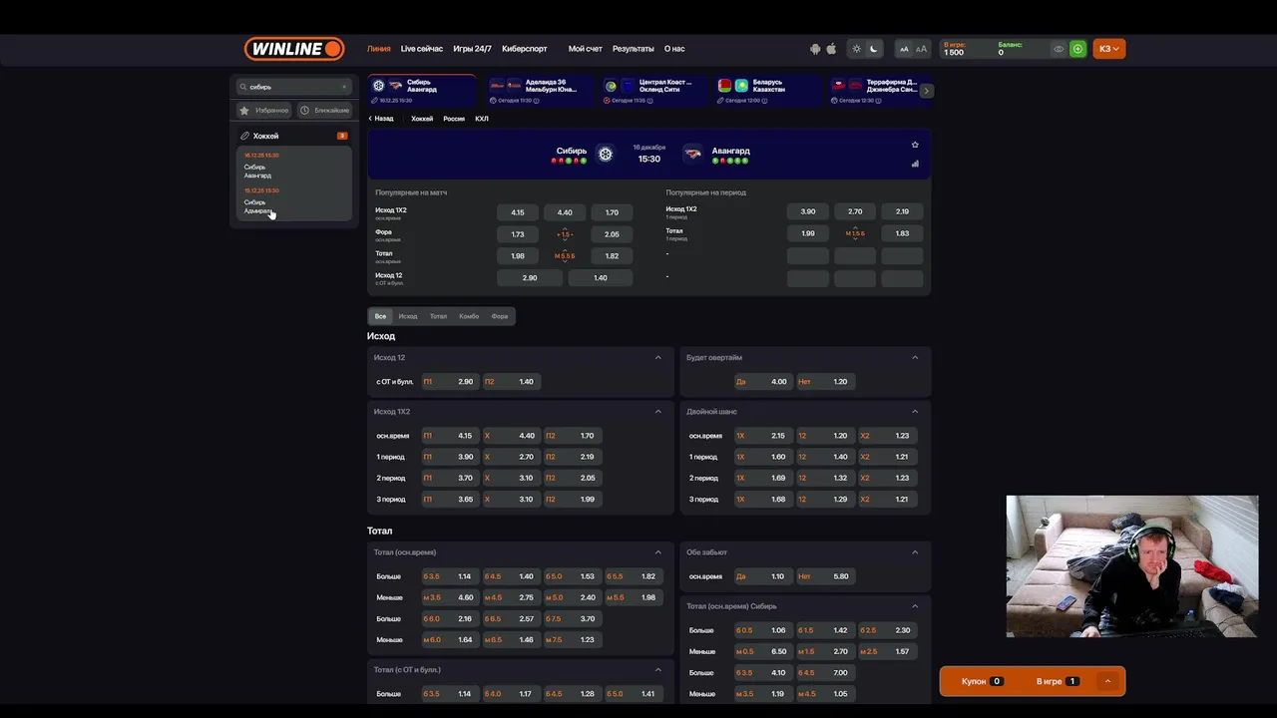
Task: Go to Игры 24/7
Action: click(472, 49)
